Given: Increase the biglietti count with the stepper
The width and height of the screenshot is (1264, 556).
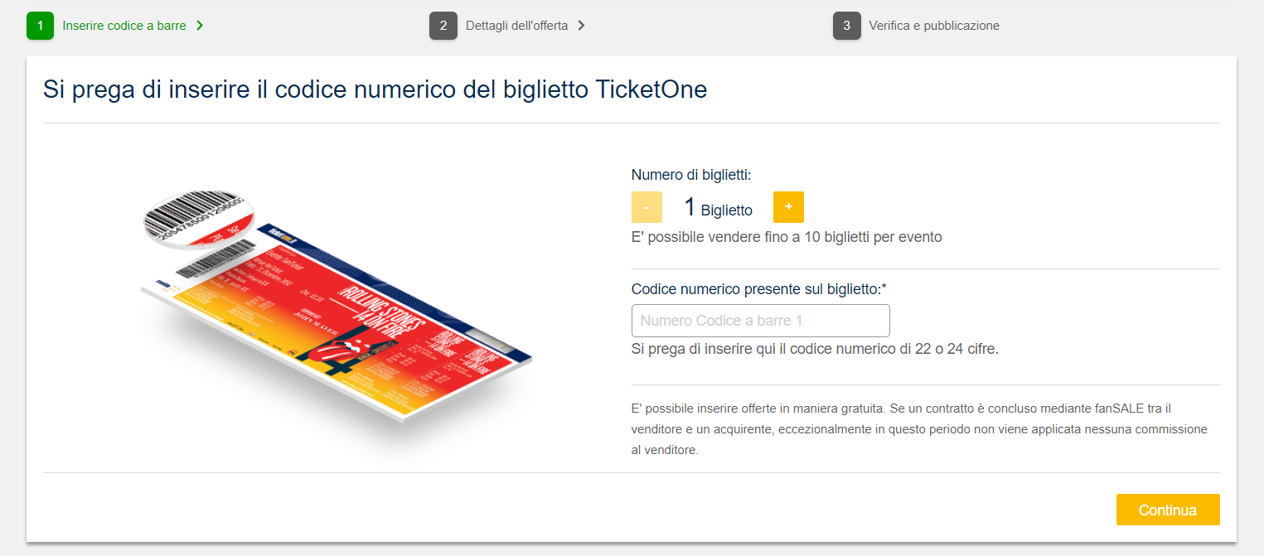Looking at the screenshot, I should click(788, 207).
